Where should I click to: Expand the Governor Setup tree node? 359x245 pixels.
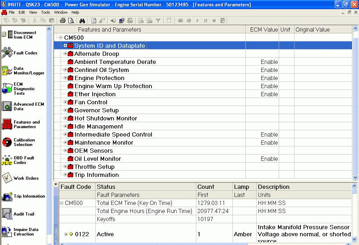tap(65, 110)
